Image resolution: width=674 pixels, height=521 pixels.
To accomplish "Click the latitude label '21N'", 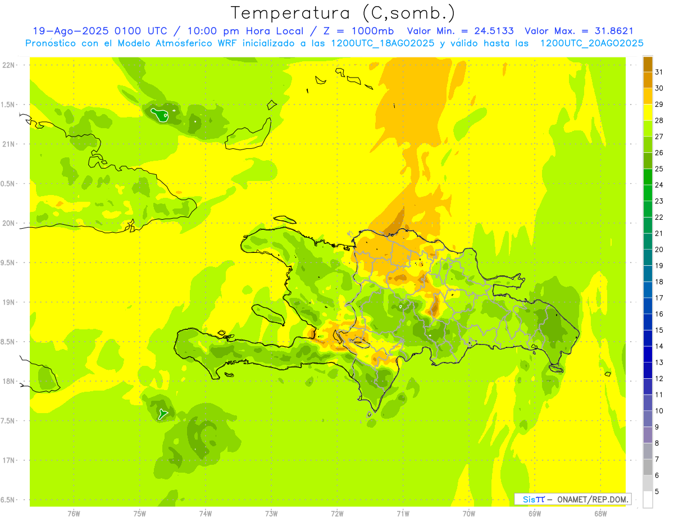I will [x=8, y=144].
